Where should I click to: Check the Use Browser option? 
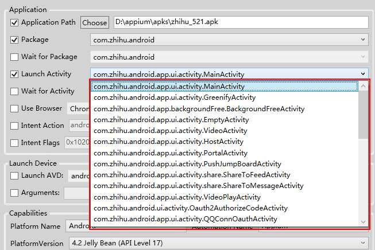coord(14,108)
